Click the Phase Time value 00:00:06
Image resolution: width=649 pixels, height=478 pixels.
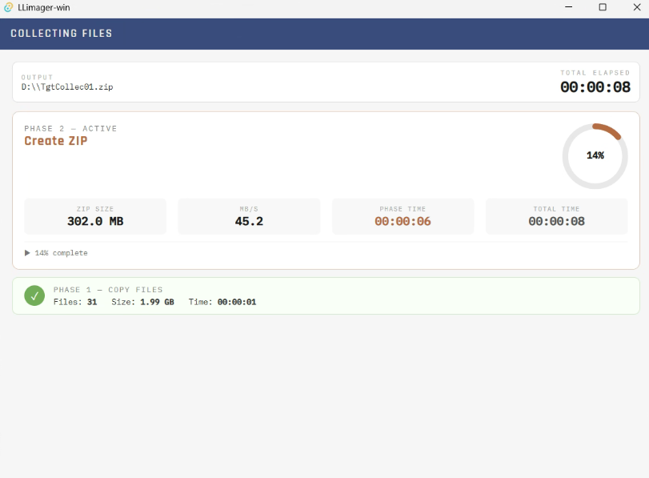click(403, 221)
